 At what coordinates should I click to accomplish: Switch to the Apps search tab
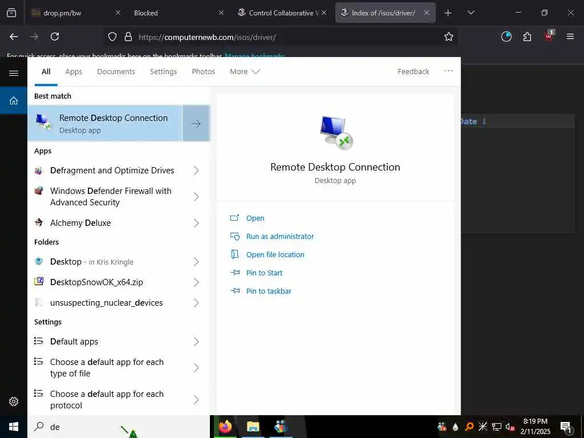tap(74, 71)
